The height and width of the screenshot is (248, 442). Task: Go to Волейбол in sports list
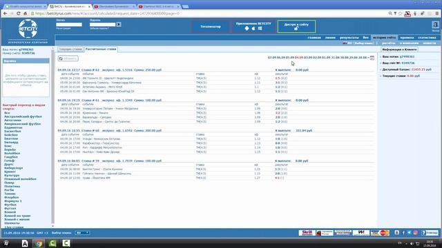click(12, 153)
